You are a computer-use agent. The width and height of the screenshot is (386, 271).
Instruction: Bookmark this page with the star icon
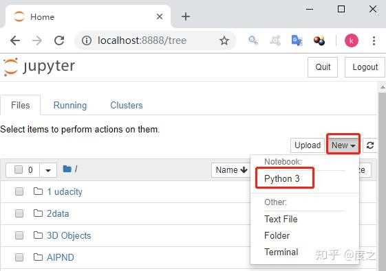coord(224,40)
